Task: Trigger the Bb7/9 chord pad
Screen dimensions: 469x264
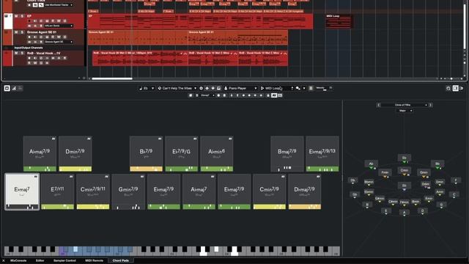Action: tap(147, 154)
